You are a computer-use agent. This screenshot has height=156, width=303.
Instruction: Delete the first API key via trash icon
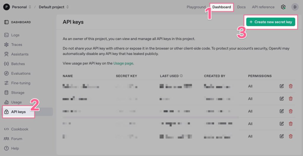[x=291, y=86]
